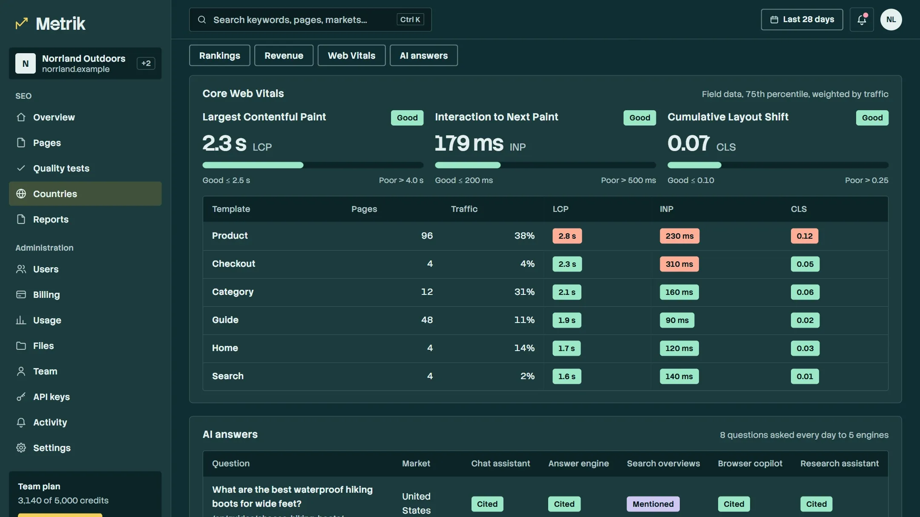This screenshot has width=920, height=517.
Task: Click the search magnifier icon
Action: point(202,20)
